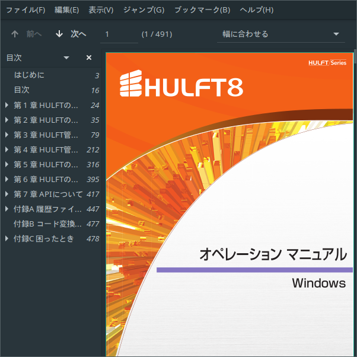Screen dimensions: 357x357
Task: Expand the 第 1 章 outline entry
Action: click(7, 105)
